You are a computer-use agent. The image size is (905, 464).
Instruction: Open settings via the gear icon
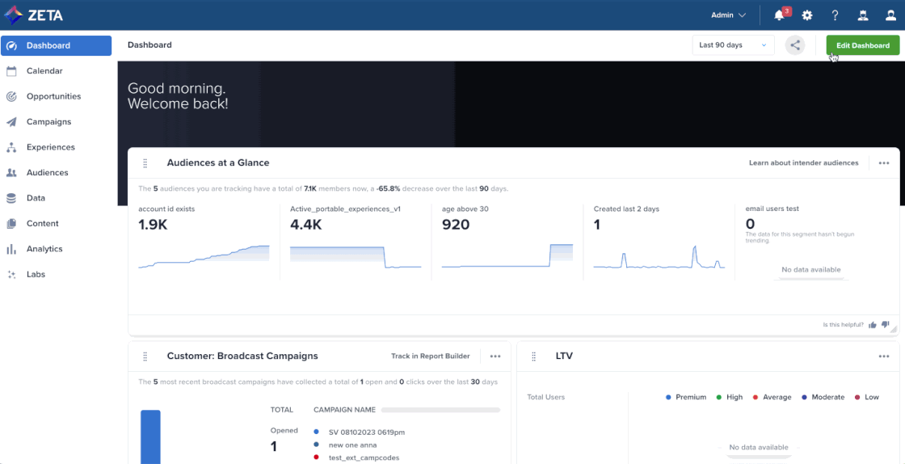[x=807, y=15]
